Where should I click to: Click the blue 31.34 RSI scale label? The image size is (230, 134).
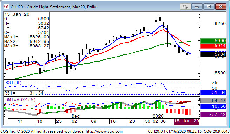click(213, 92)
